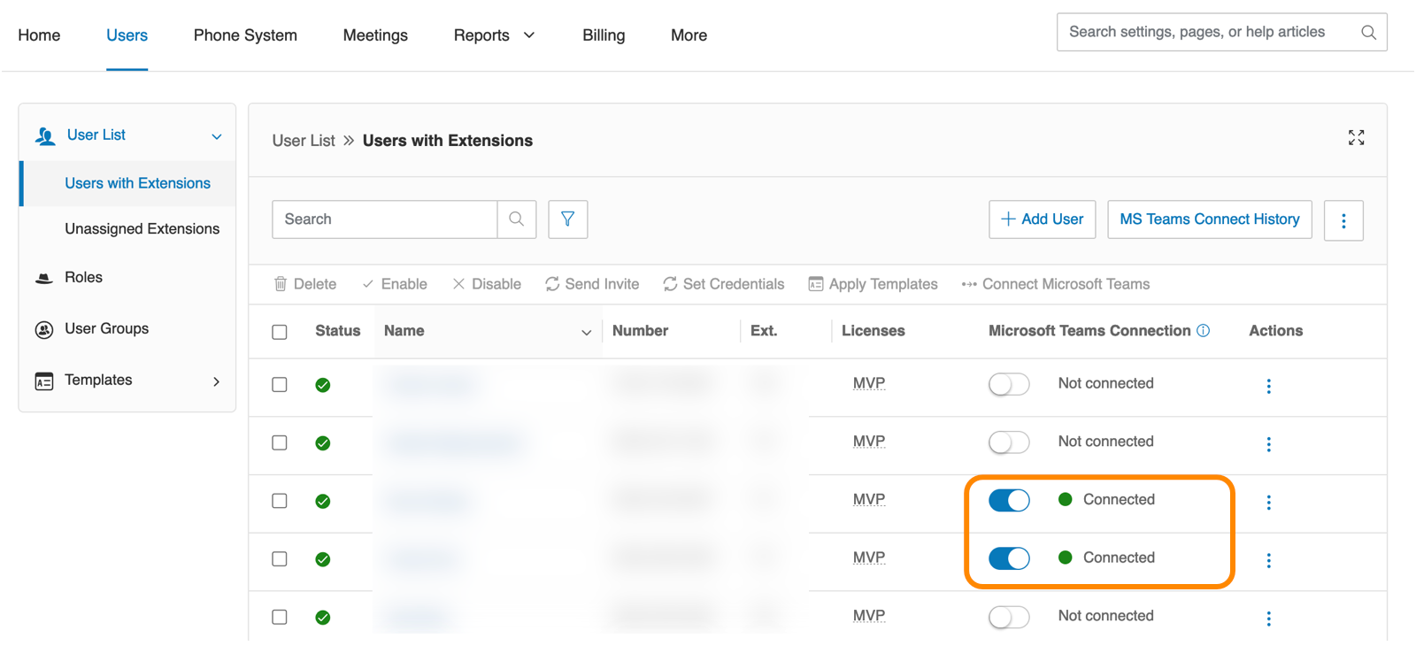Click the user Search input field

[385, 219]
